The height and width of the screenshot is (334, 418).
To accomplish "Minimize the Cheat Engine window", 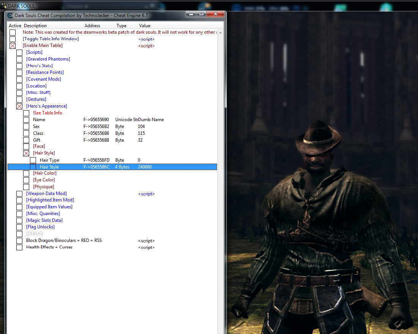I will click(x=191, y=14).
